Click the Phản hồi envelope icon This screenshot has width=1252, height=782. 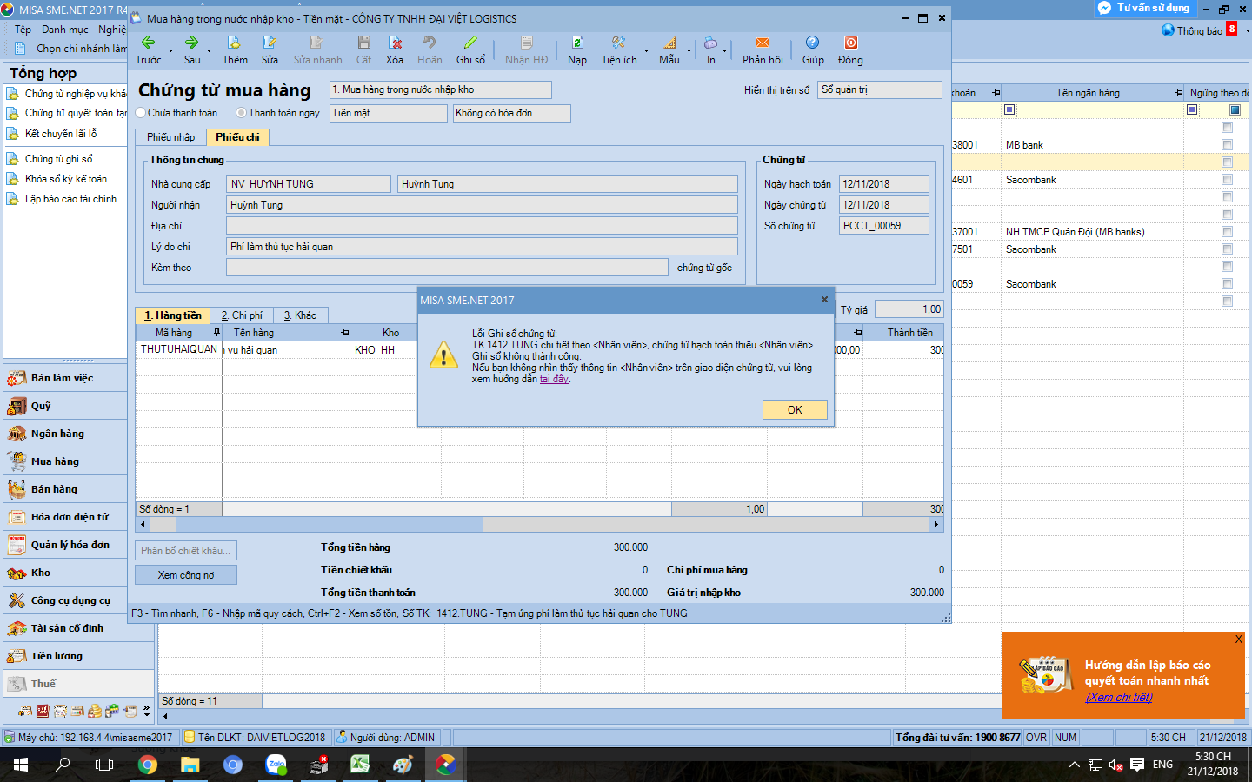click(x=763, y=43)
